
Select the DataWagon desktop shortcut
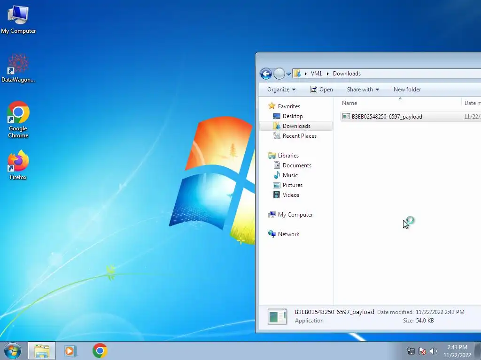point(18,68)
